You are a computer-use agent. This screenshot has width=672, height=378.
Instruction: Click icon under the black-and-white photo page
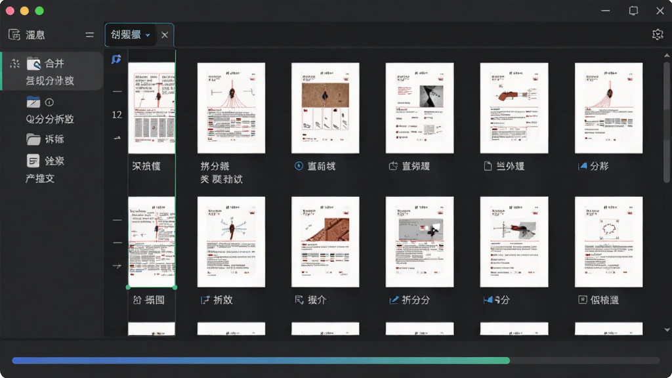click(393, 166)
